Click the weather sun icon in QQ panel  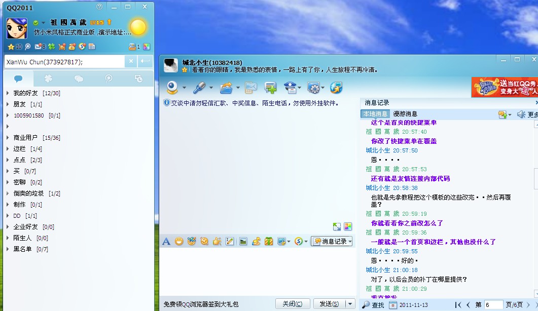(138, 27)
